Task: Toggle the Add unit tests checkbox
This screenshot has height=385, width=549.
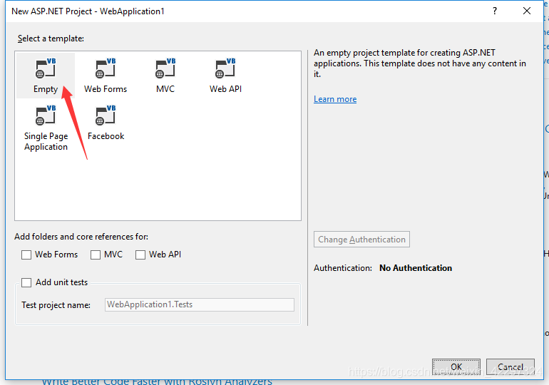Action: (26, 282)
